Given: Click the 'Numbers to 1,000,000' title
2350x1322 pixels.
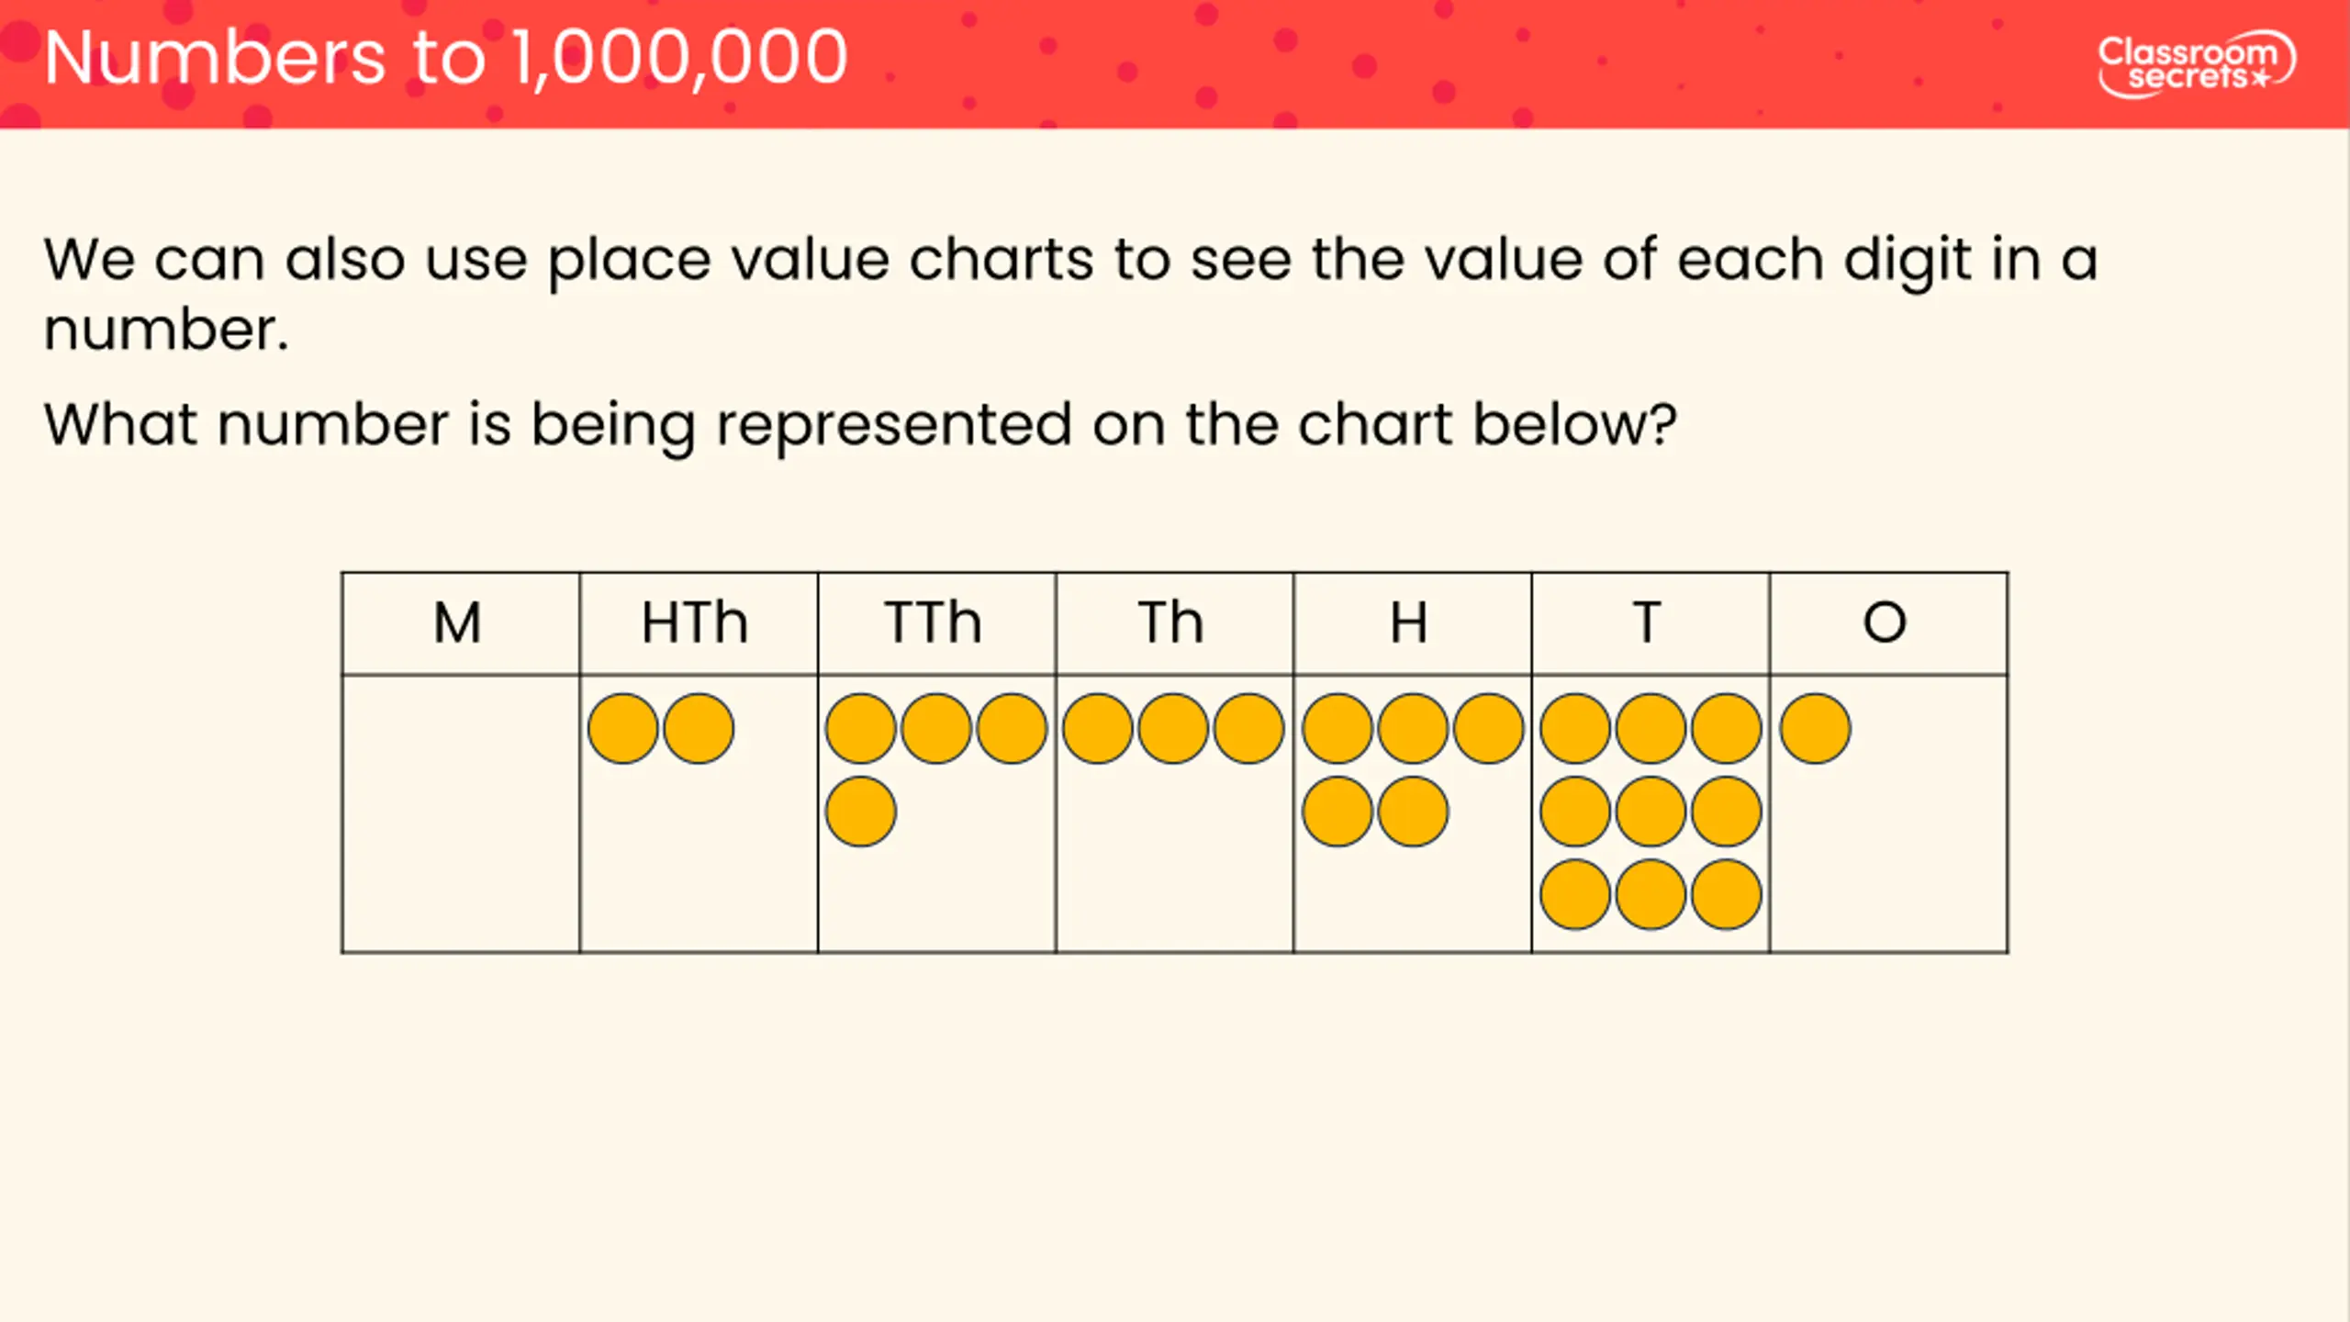Looking at the screenshot, I should [445, 58].
